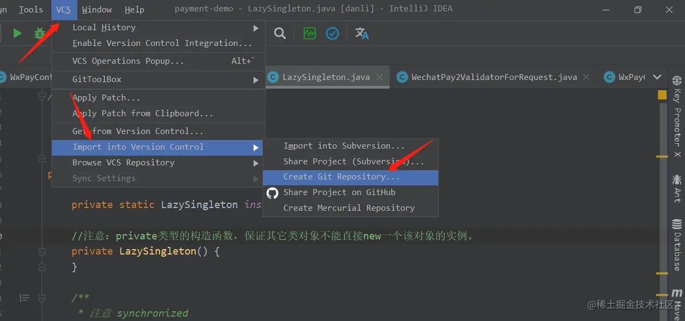The width and height of the screenshot is (685, 321).
Task: Choose Share Project (Subversion)...
Action: pyautogui.click(x=351, y=162)
